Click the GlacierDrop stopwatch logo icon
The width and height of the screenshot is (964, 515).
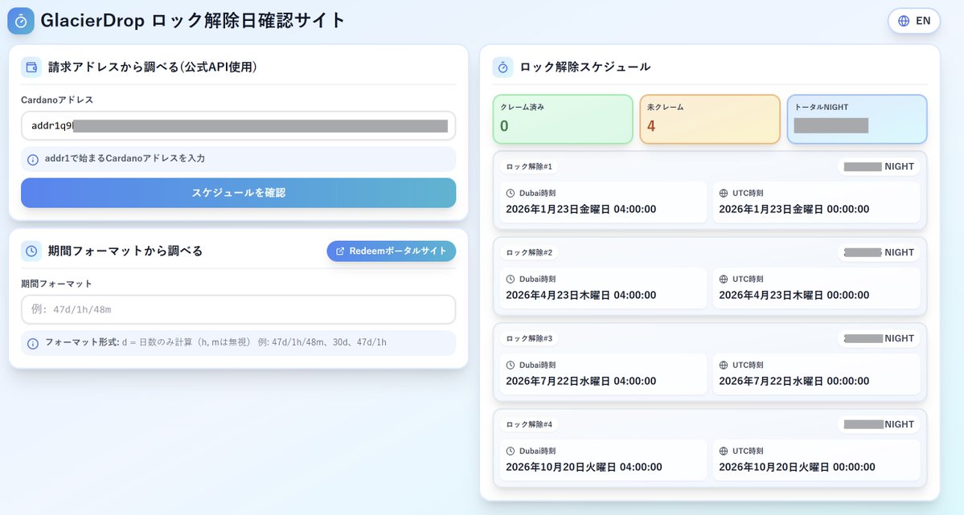pyautogui.click(x=21, y=21)
